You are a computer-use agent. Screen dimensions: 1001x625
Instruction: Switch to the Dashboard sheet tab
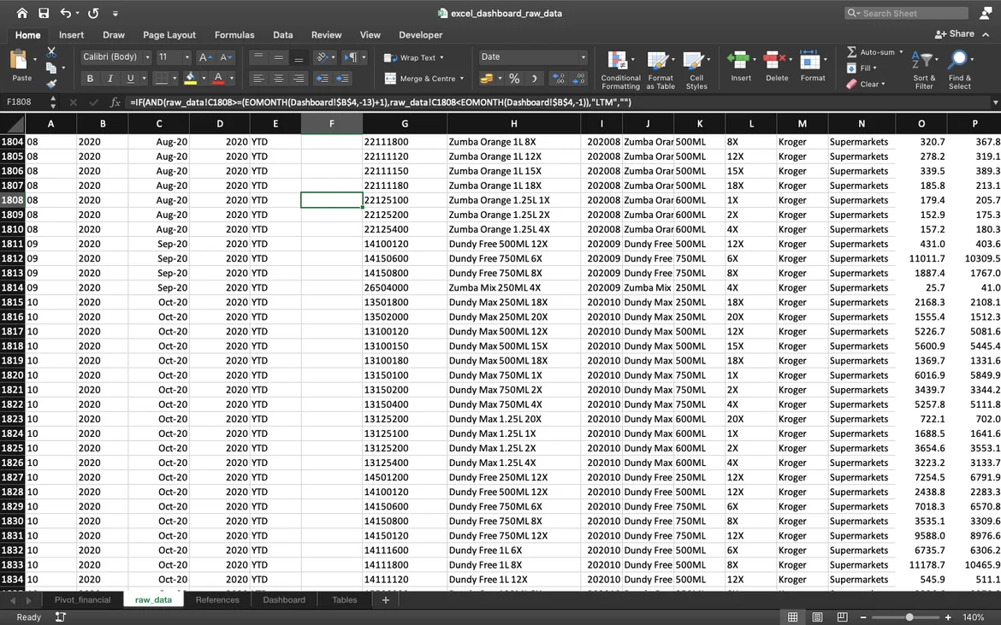(284, 600)
